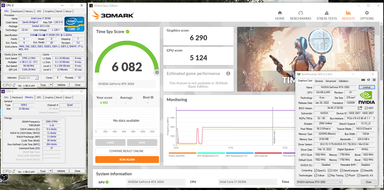This screenshot has width=384, height=190.
Task: Open the BENCHMARKS gauge icon
Action: coord(301,13)
